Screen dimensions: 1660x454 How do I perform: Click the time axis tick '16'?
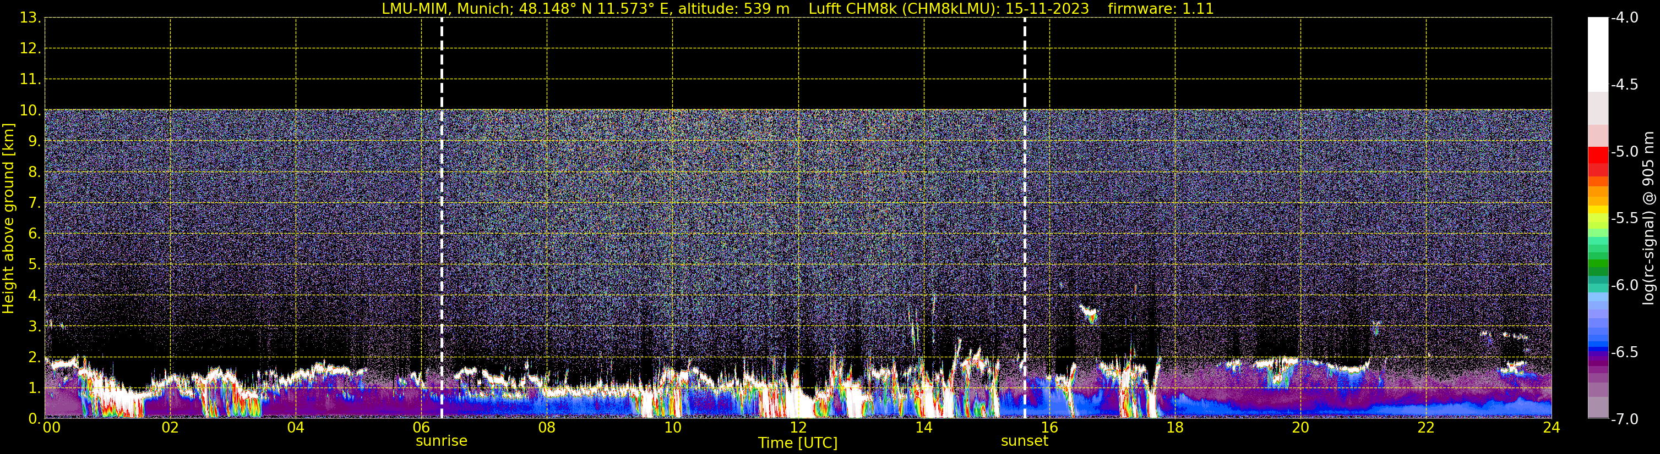(x=1050, y=428)
